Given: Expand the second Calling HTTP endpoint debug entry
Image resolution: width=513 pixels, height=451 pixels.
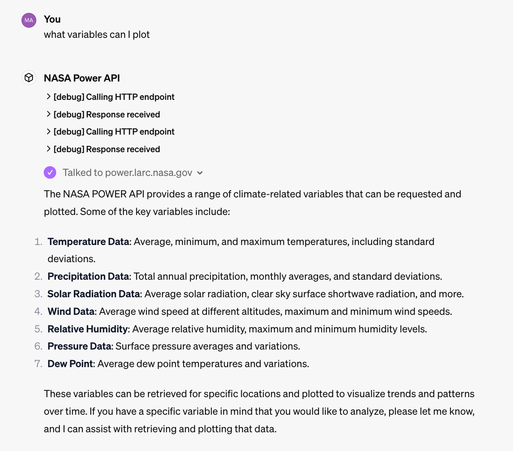Looking at the screenshot, I should pyautogui.click(x=110, y=131).
